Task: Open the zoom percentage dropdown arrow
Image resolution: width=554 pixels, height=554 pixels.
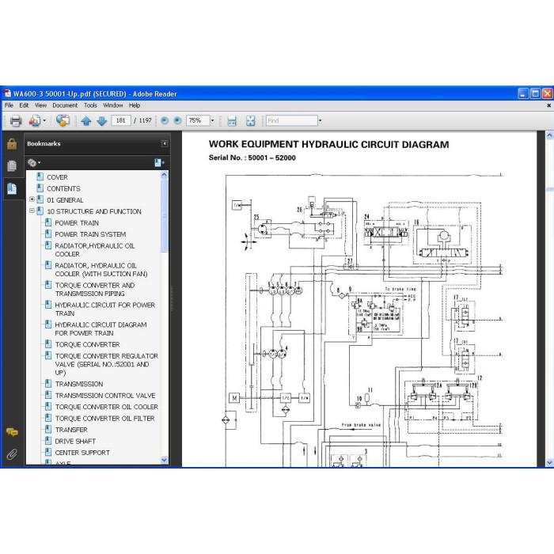Action: click(212, 121)
